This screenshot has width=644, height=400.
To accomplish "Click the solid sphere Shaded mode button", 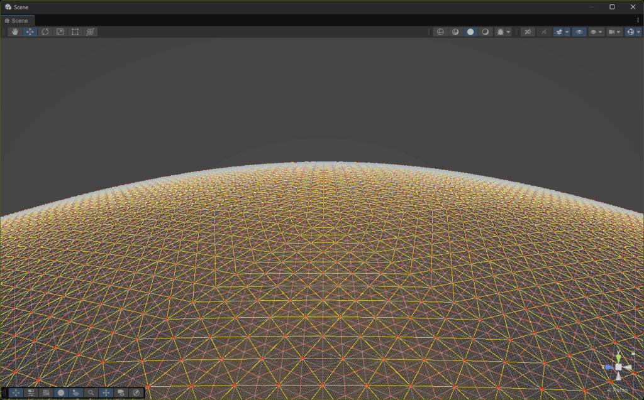I will [x=470, y=31].
